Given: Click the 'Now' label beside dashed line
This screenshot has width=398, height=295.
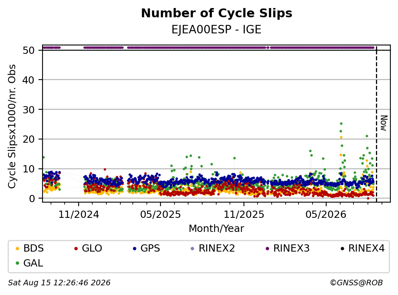Looking at the screenshot, I should 384,123.
